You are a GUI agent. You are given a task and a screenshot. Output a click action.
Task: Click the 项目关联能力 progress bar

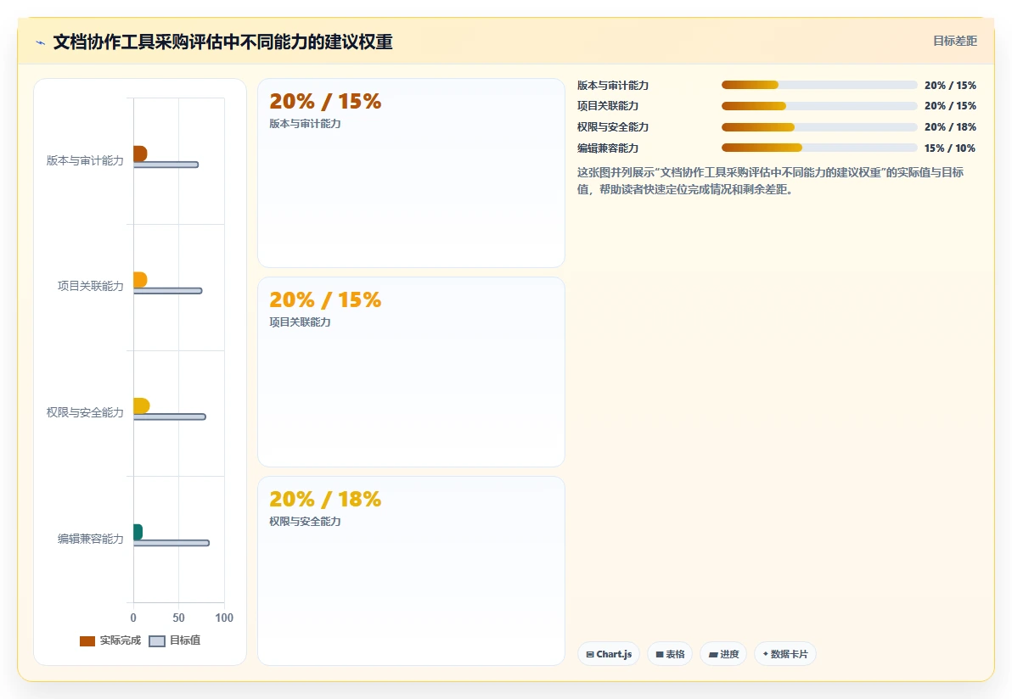click(819, 106)
